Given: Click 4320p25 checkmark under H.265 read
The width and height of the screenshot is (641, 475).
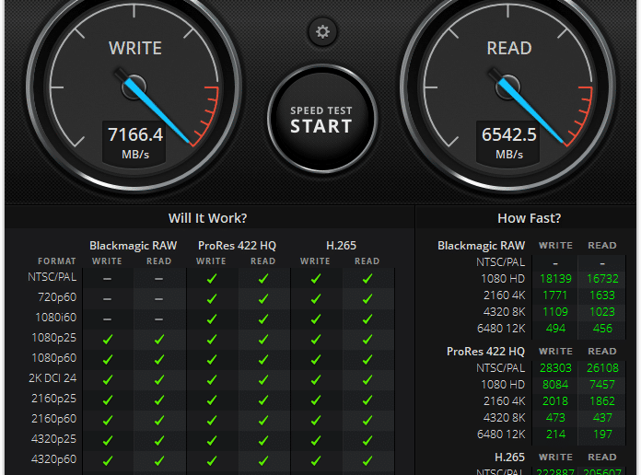Looking at the screenshot, I should pyautogui.click(x=367, y=441).
